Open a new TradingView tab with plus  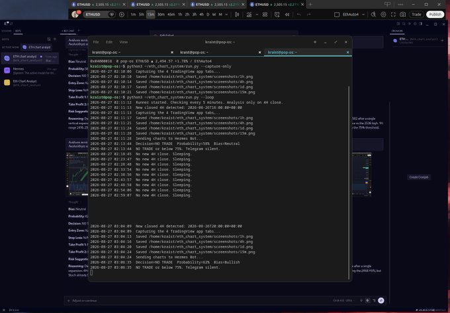[310, 5]
